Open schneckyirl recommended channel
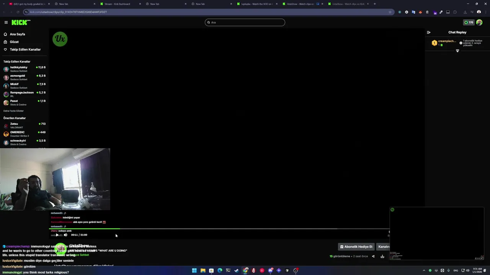 [x=24, y=142]
